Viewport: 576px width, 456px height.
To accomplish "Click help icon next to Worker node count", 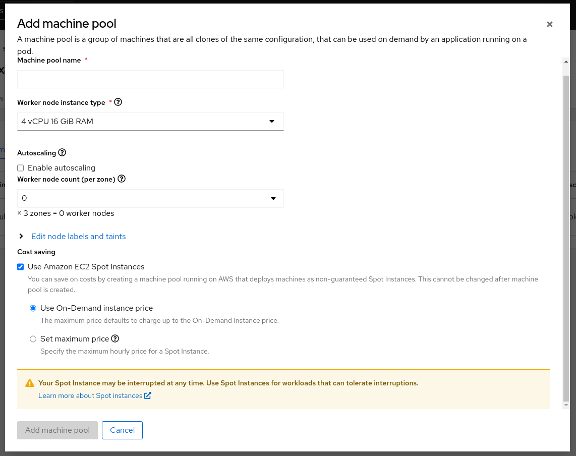I will coord(122,179).
